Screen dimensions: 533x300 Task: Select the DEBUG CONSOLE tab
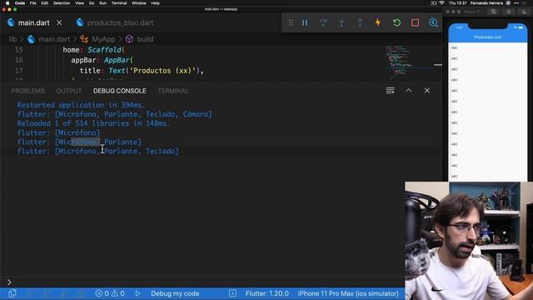pos(120,91)
